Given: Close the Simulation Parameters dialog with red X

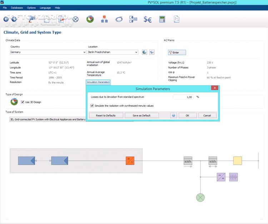Looking at the screenshot, I should [x=215, y=88].
